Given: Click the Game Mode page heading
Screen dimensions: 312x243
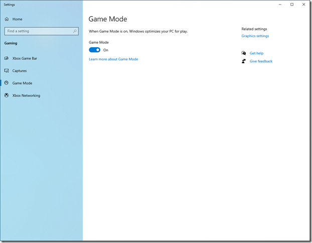Looking at the screenshot, I should coord(108,19).
